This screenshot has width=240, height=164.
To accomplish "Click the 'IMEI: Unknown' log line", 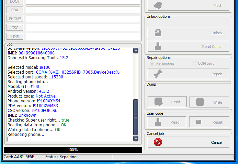I will point(22,115).
